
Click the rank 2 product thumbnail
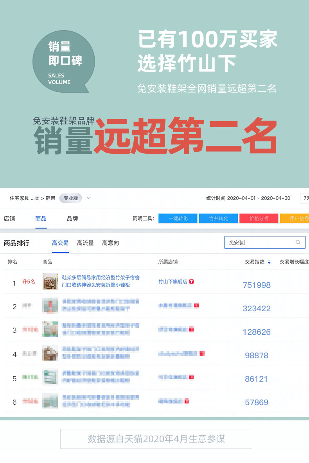point(50,306)
